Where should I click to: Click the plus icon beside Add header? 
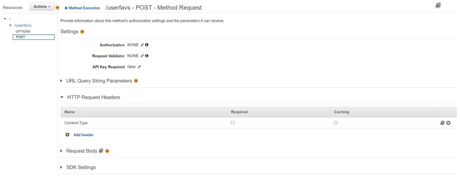coord(67,135)
